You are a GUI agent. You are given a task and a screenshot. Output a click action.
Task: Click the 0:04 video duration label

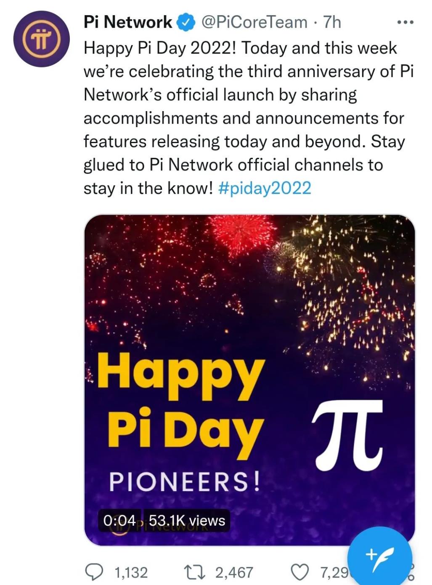(x=119, y=521)
